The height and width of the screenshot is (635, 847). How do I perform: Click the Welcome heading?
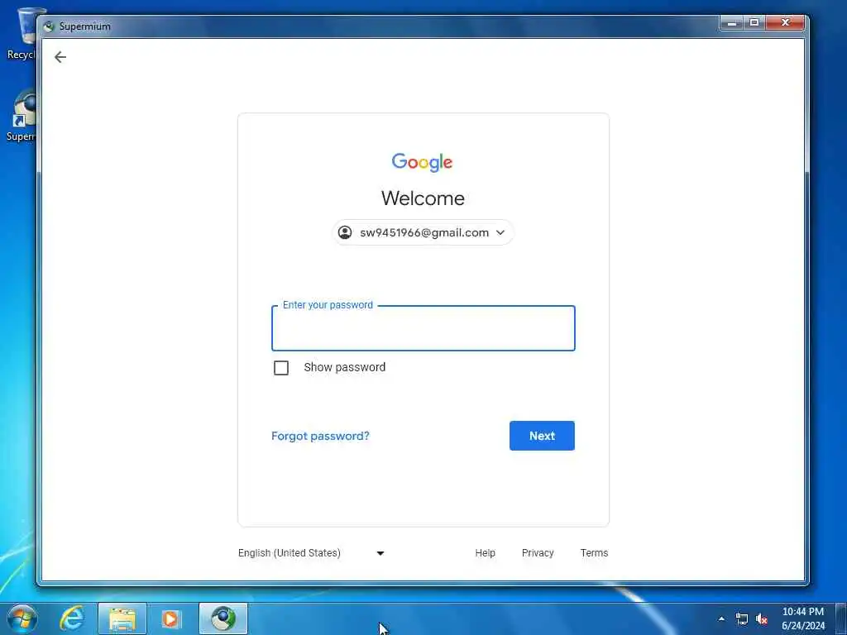click(x=423, y=198)
